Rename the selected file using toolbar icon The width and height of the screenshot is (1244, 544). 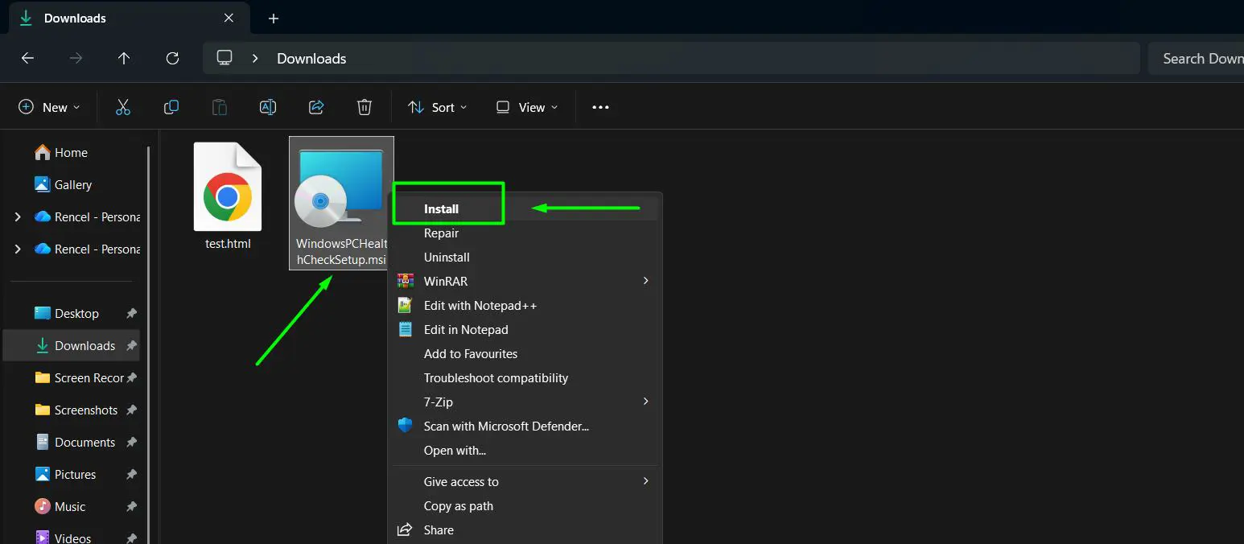tap(267, 106)
